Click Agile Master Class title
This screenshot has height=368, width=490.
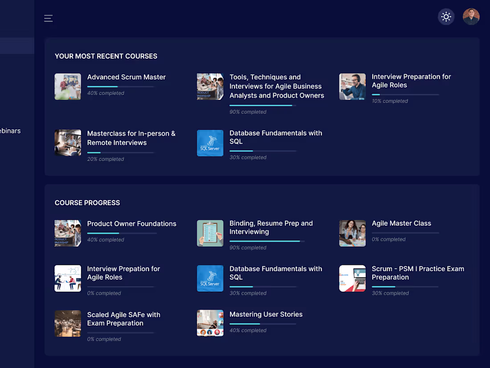coord(401,223)
